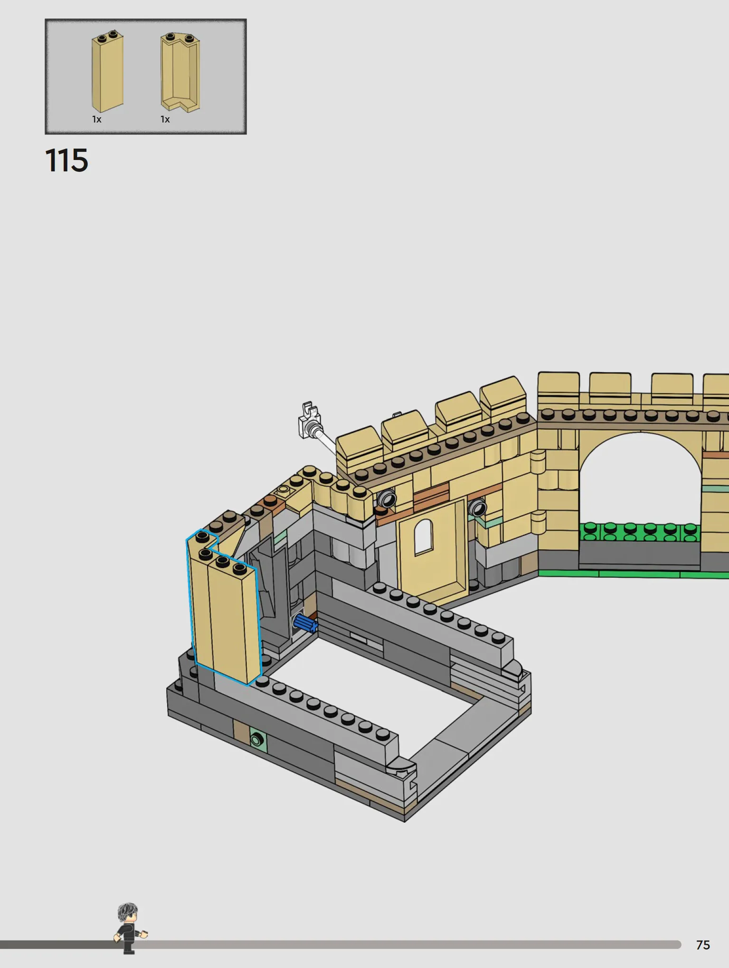Click the blue-outlined tan bricks in the model
This screenshot has width=729, height=968.
point(223,608)
